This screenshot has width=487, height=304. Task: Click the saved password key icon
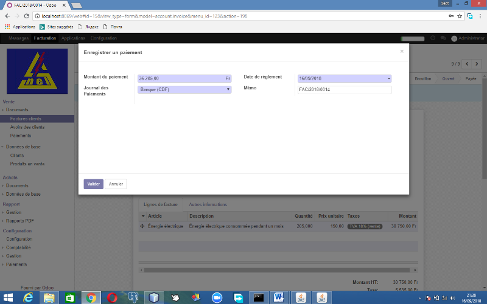(x=450, y=16)
